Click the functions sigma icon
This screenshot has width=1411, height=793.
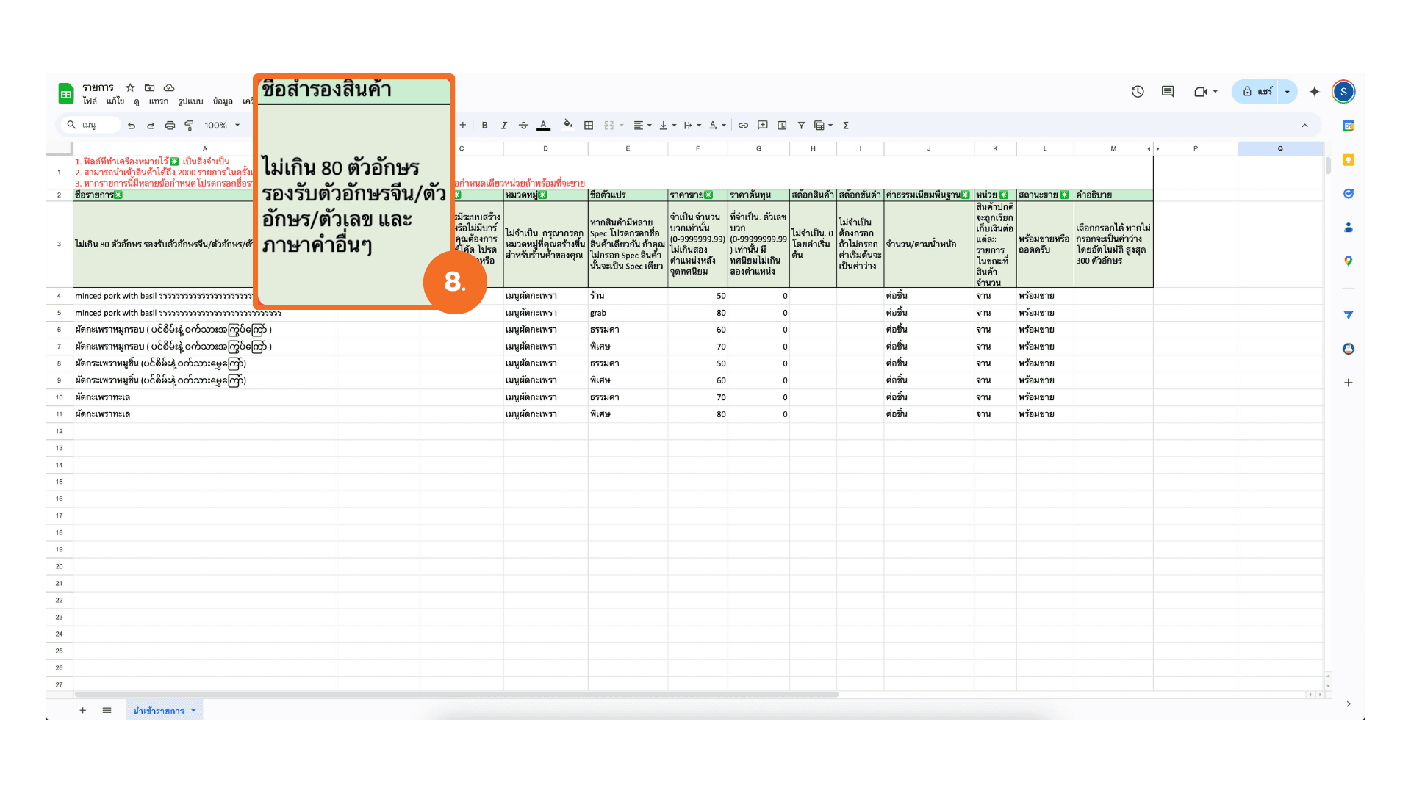846,126
